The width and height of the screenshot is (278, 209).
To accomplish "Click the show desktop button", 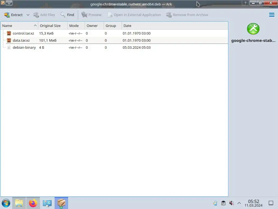I will click(271, 203).
